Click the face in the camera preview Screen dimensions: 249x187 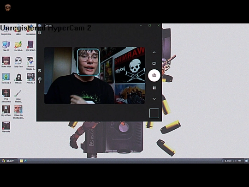click(88, 62)
